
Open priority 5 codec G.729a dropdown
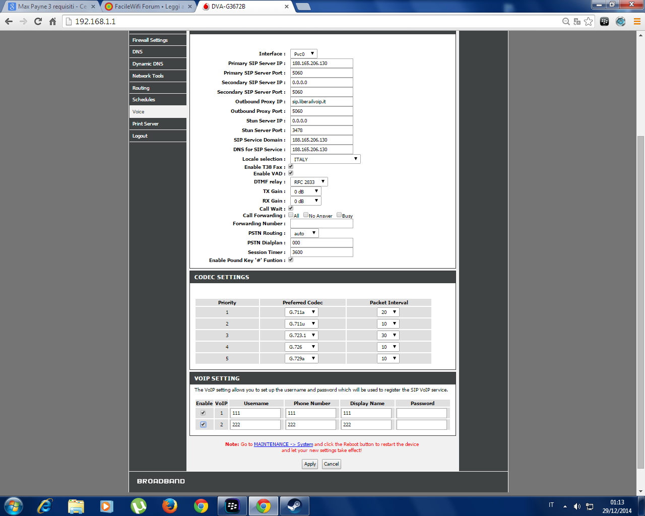[301, 359]
